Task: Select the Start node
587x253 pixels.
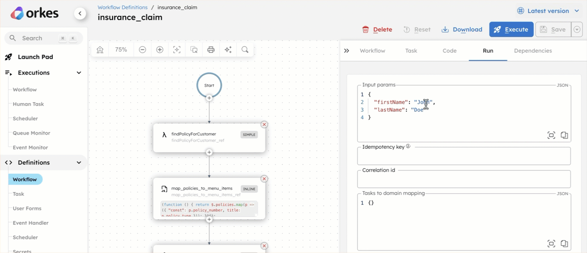Action: coord(209,85)
